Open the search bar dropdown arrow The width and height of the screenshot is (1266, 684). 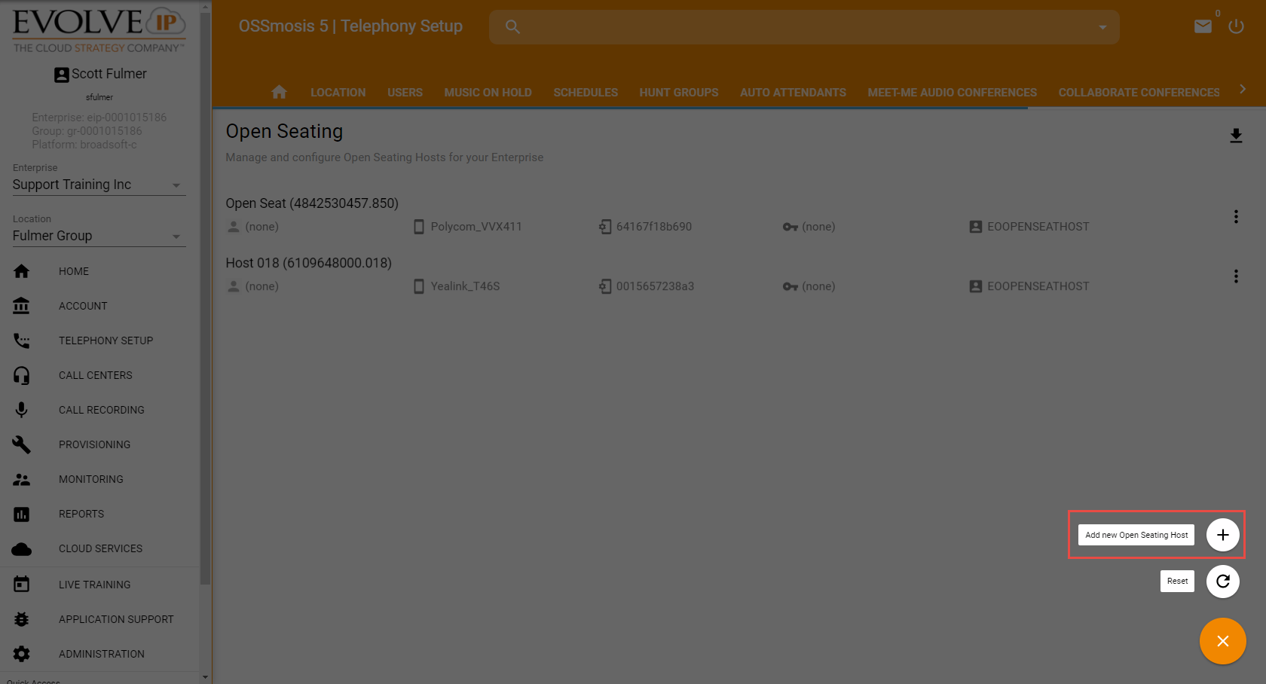pos(1102,27)
